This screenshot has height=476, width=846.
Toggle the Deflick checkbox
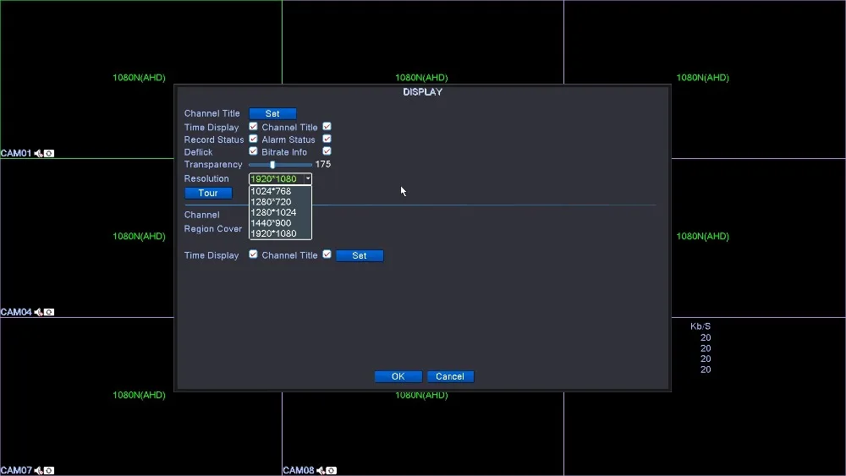pos(253,151)
